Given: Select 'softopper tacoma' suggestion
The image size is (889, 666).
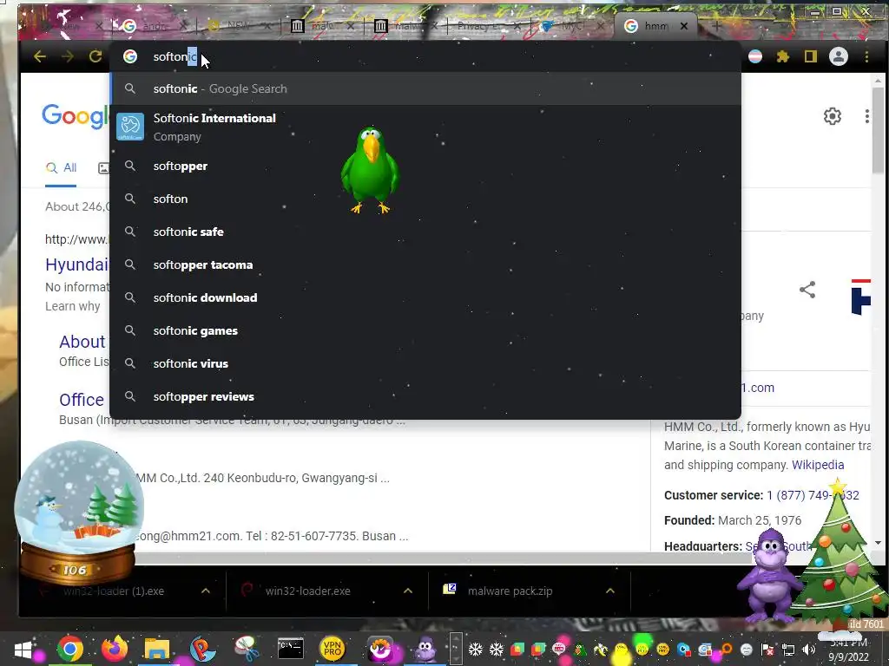Looking at the screenshot, I should (425, 264).
